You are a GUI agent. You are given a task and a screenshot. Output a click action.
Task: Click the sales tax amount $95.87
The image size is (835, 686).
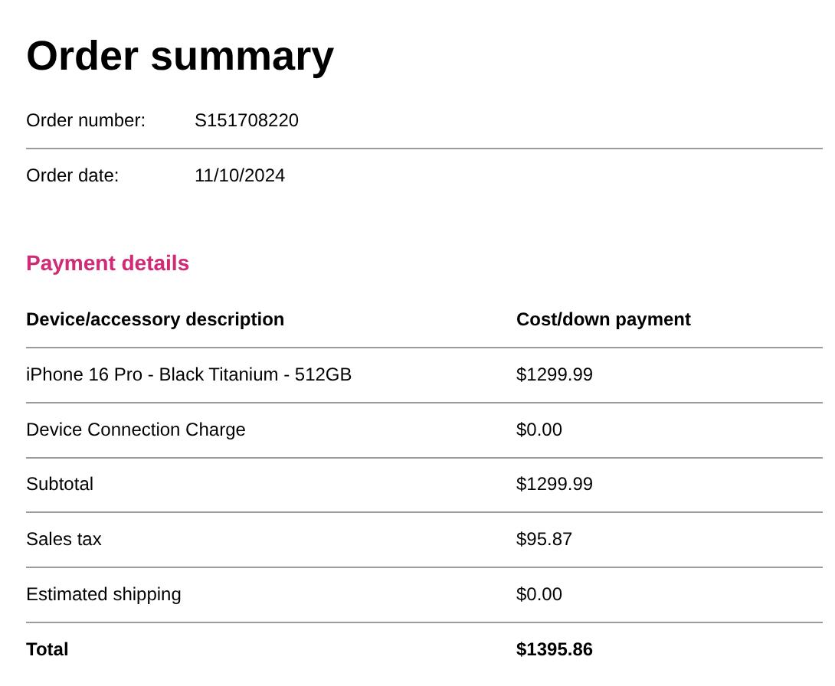544,540
